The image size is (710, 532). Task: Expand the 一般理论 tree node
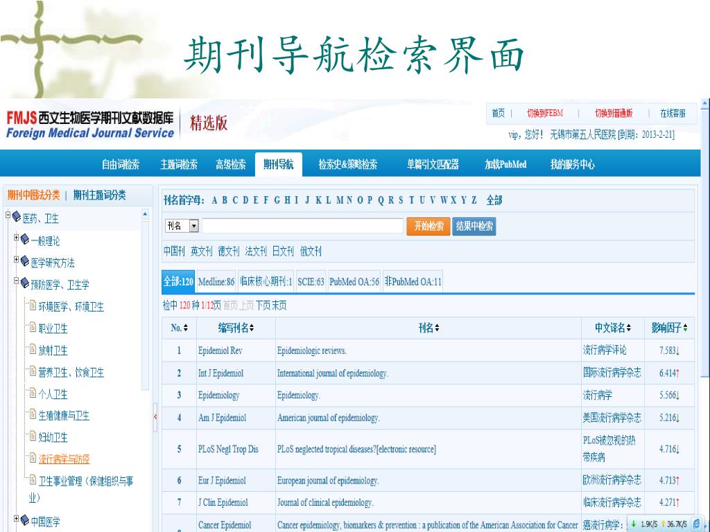17,237
